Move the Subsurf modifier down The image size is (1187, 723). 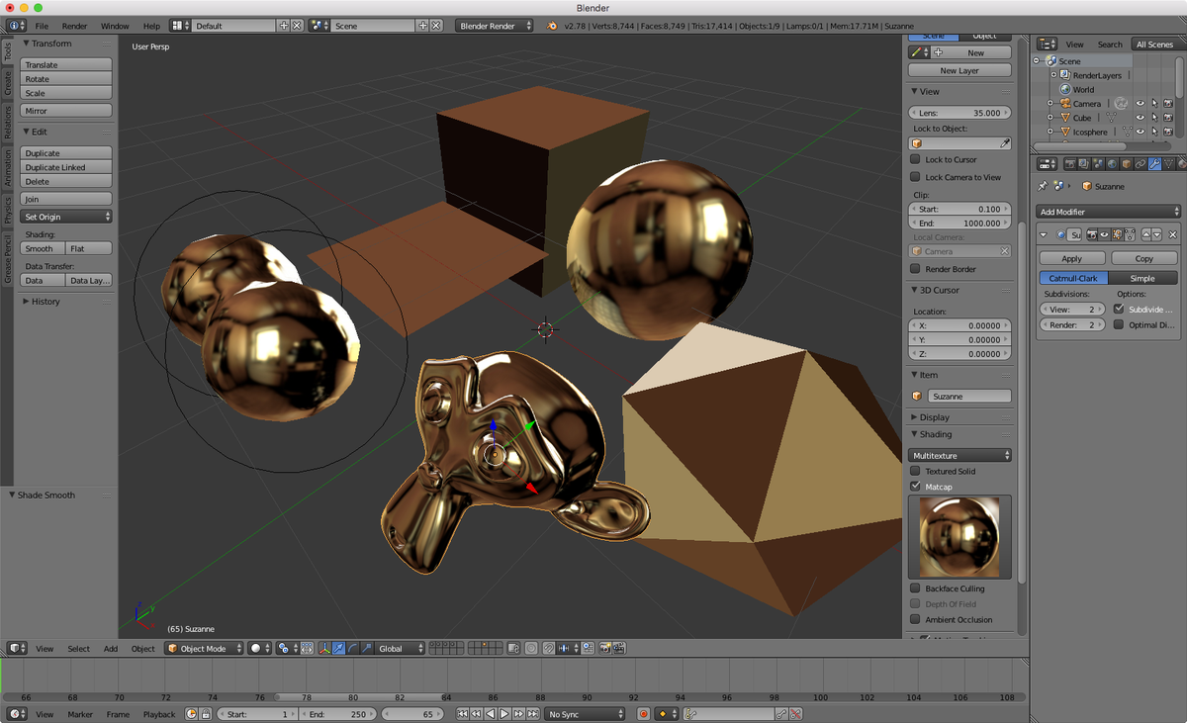pyautogui.click(x=1156, y=234)
